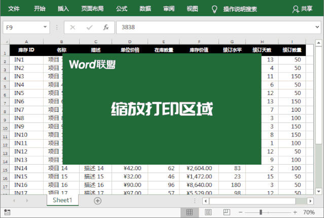Click the horizontal scrollbar right arrow
Image resolution: width=324 pixels, height=218 pixels.
310,201
